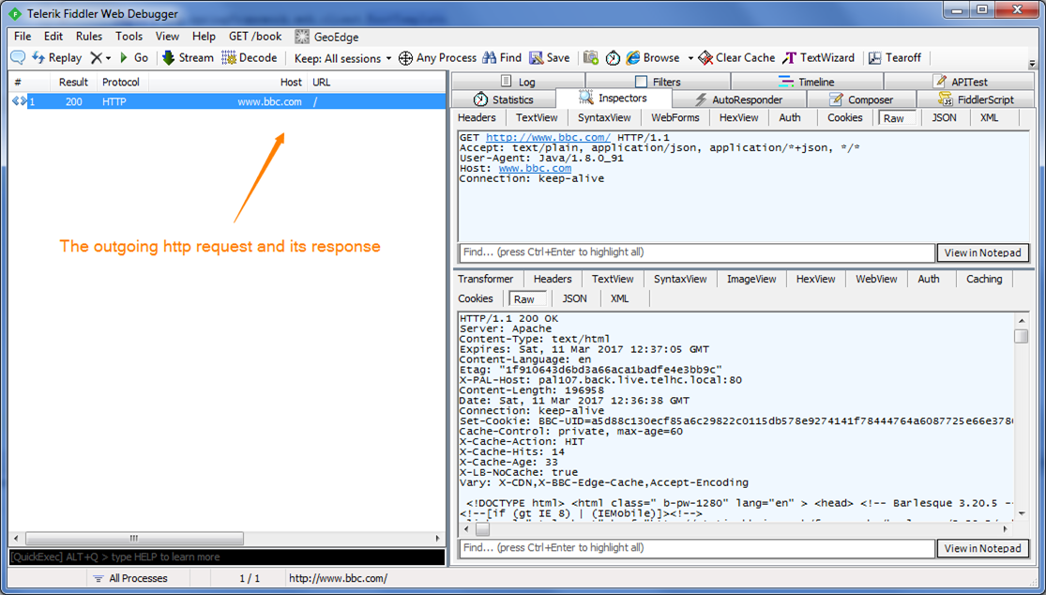Viewport: 1046px width, 595px height.
Task: Click the Fiddler title bar app icon
Action: click(14, 14)
